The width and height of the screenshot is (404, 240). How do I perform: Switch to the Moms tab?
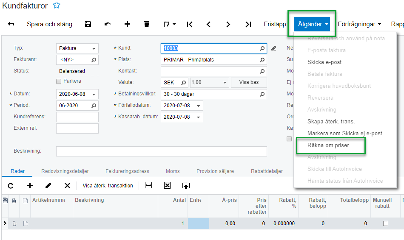pos(173,171)
